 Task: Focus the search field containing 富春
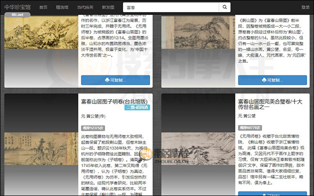pyautogui.click(x=171, y=7)
